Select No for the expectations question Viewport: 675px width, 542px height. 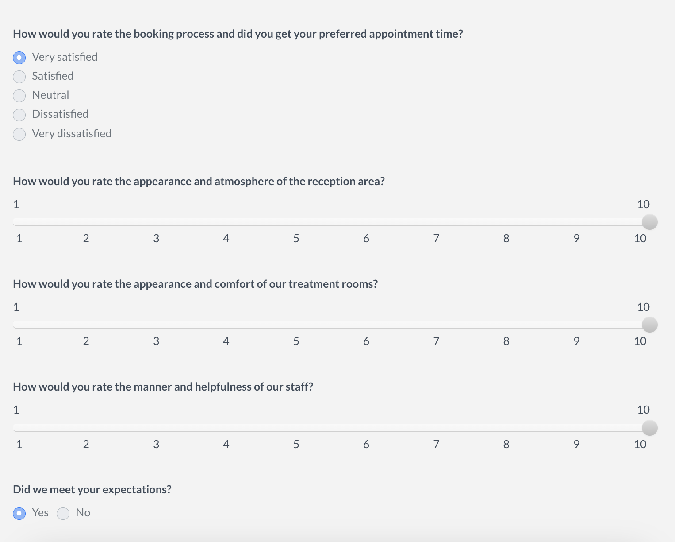(x=63, y=514)
